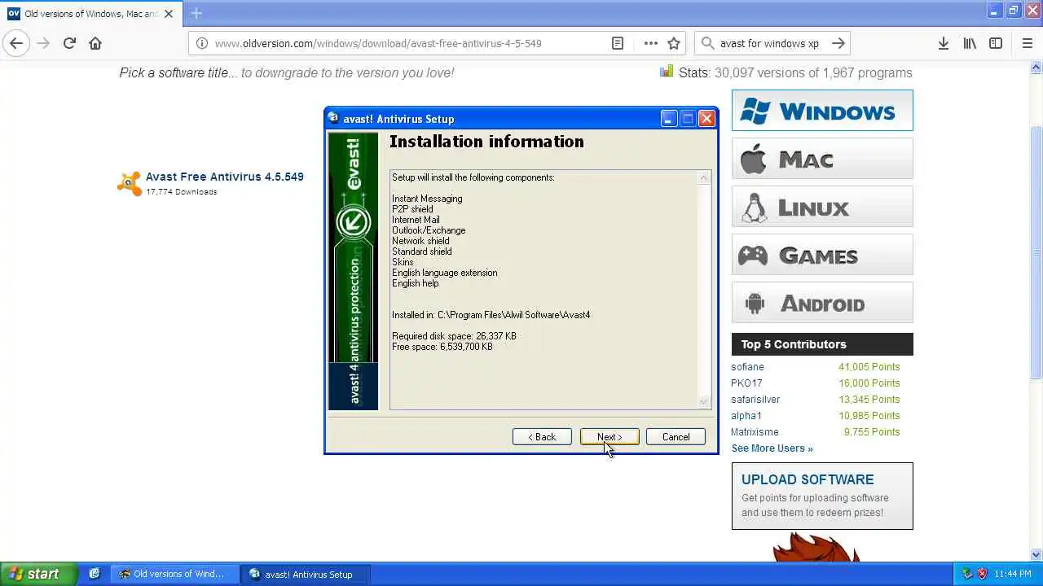Select 'P2P shield' component text
This screenshot has width=1043, height=586.
point(412,209)
